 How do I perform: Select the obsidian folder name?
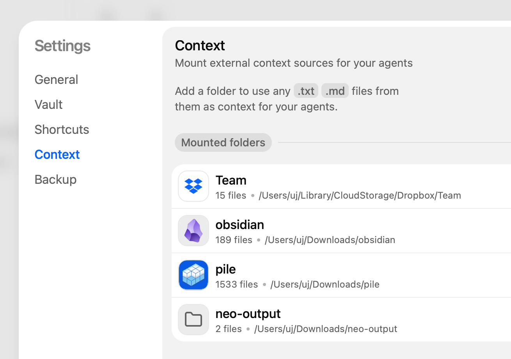click(x=240, y=225)
